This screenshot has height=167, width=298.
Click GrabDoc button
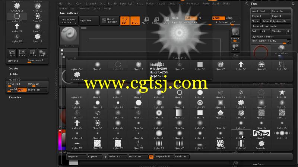point(182,157)
